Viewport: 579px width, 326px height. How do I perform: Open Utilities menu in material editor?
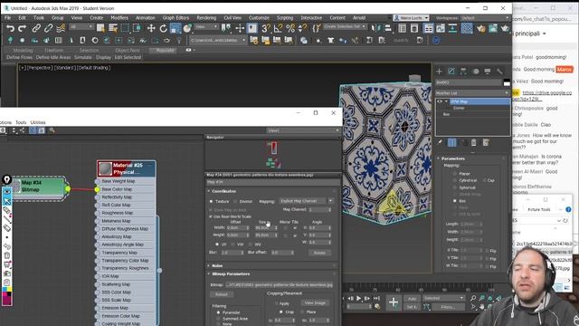coord(38,122)
